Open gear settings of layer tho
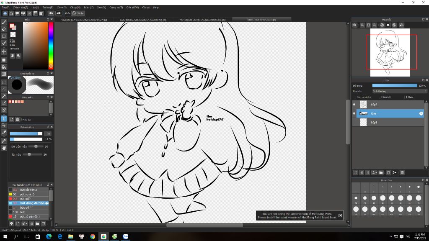Image resolution: width=429 pixels, height=241 pixels. [421, 113]
